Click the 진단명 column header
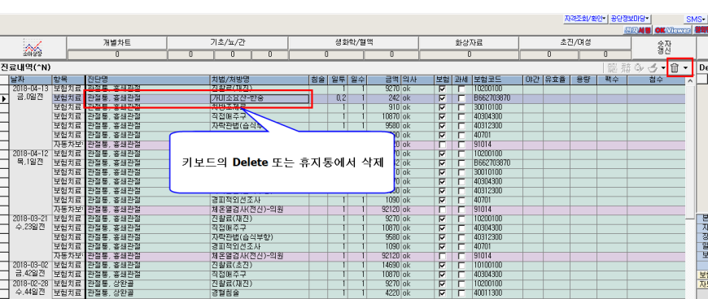The height and width of the screenshot is (299, 708). [x=147, y=80]
